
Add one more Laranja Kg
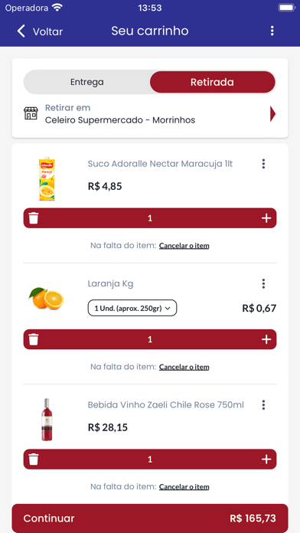[266, 339]
